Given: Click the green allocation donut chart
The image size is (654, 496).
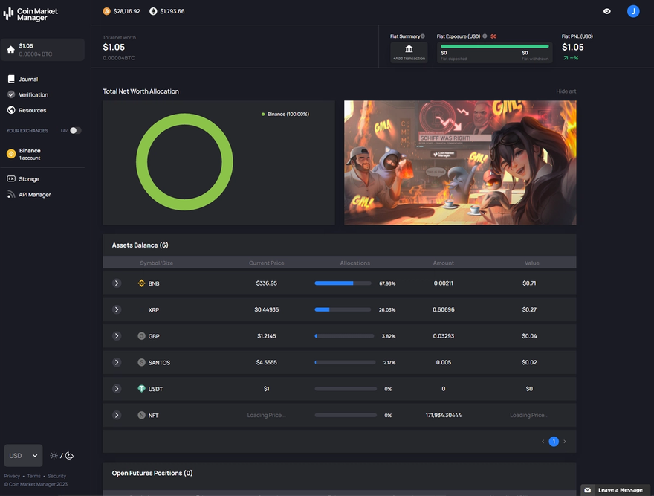Looking at the screenshot, I should coord(184,162).
